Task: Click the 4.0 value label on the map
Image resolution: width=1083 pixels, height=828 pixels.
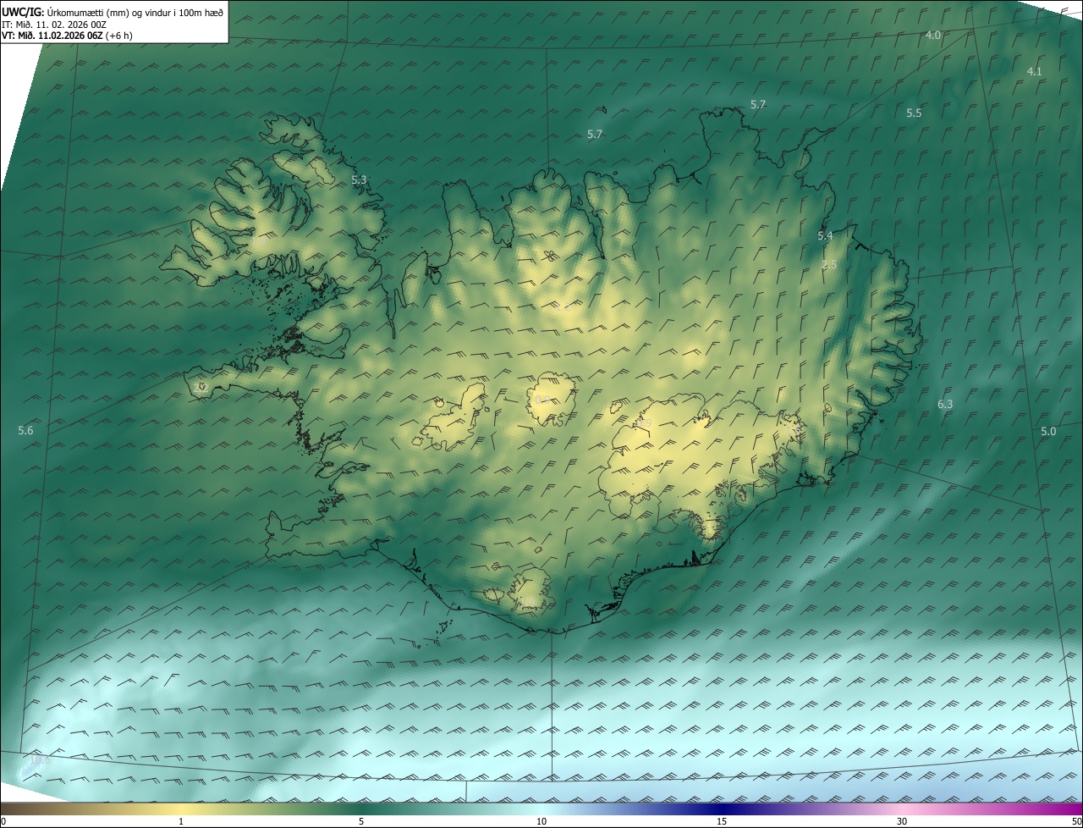Action: (x=933, y=35)
